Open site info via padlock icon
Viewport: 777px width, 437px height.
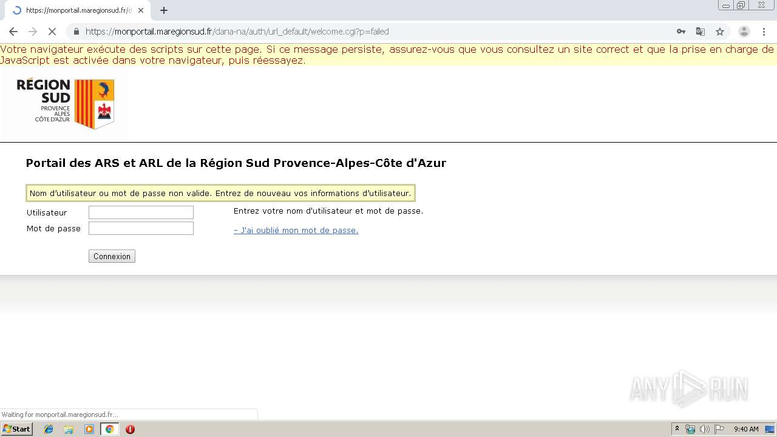tap(76, 32)
